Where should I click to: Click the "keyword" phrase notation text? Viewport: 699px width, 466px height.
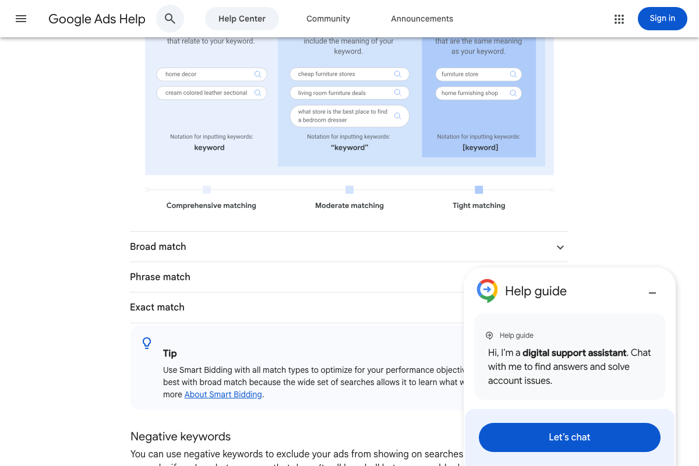(349, 148)
